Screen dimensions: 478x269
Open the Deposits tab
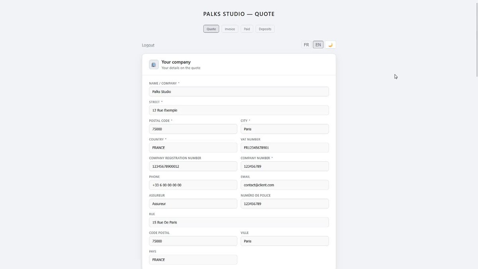265,29
